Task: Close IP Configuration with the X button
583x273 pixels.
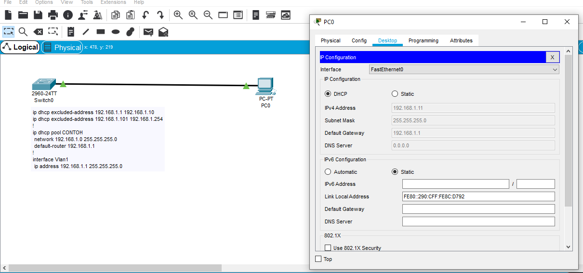Action: pyautogui.click(x=553, y=57)
